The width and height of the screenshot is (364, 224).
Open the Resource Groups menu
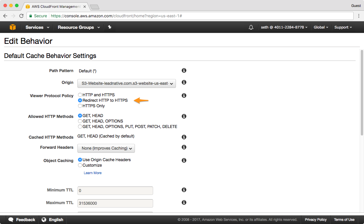(79, 27)
